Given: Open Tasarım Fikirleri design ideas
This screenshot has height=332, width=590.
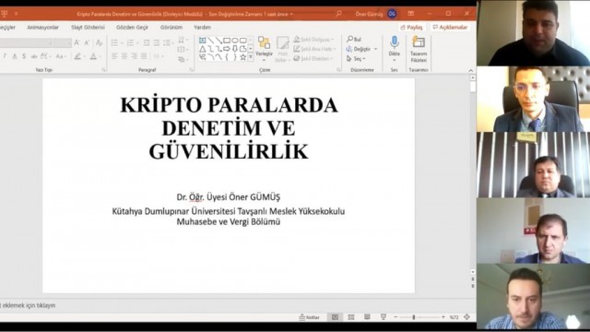Looking at the screenshot, I should pyautogui.click(x=419, y=49).
